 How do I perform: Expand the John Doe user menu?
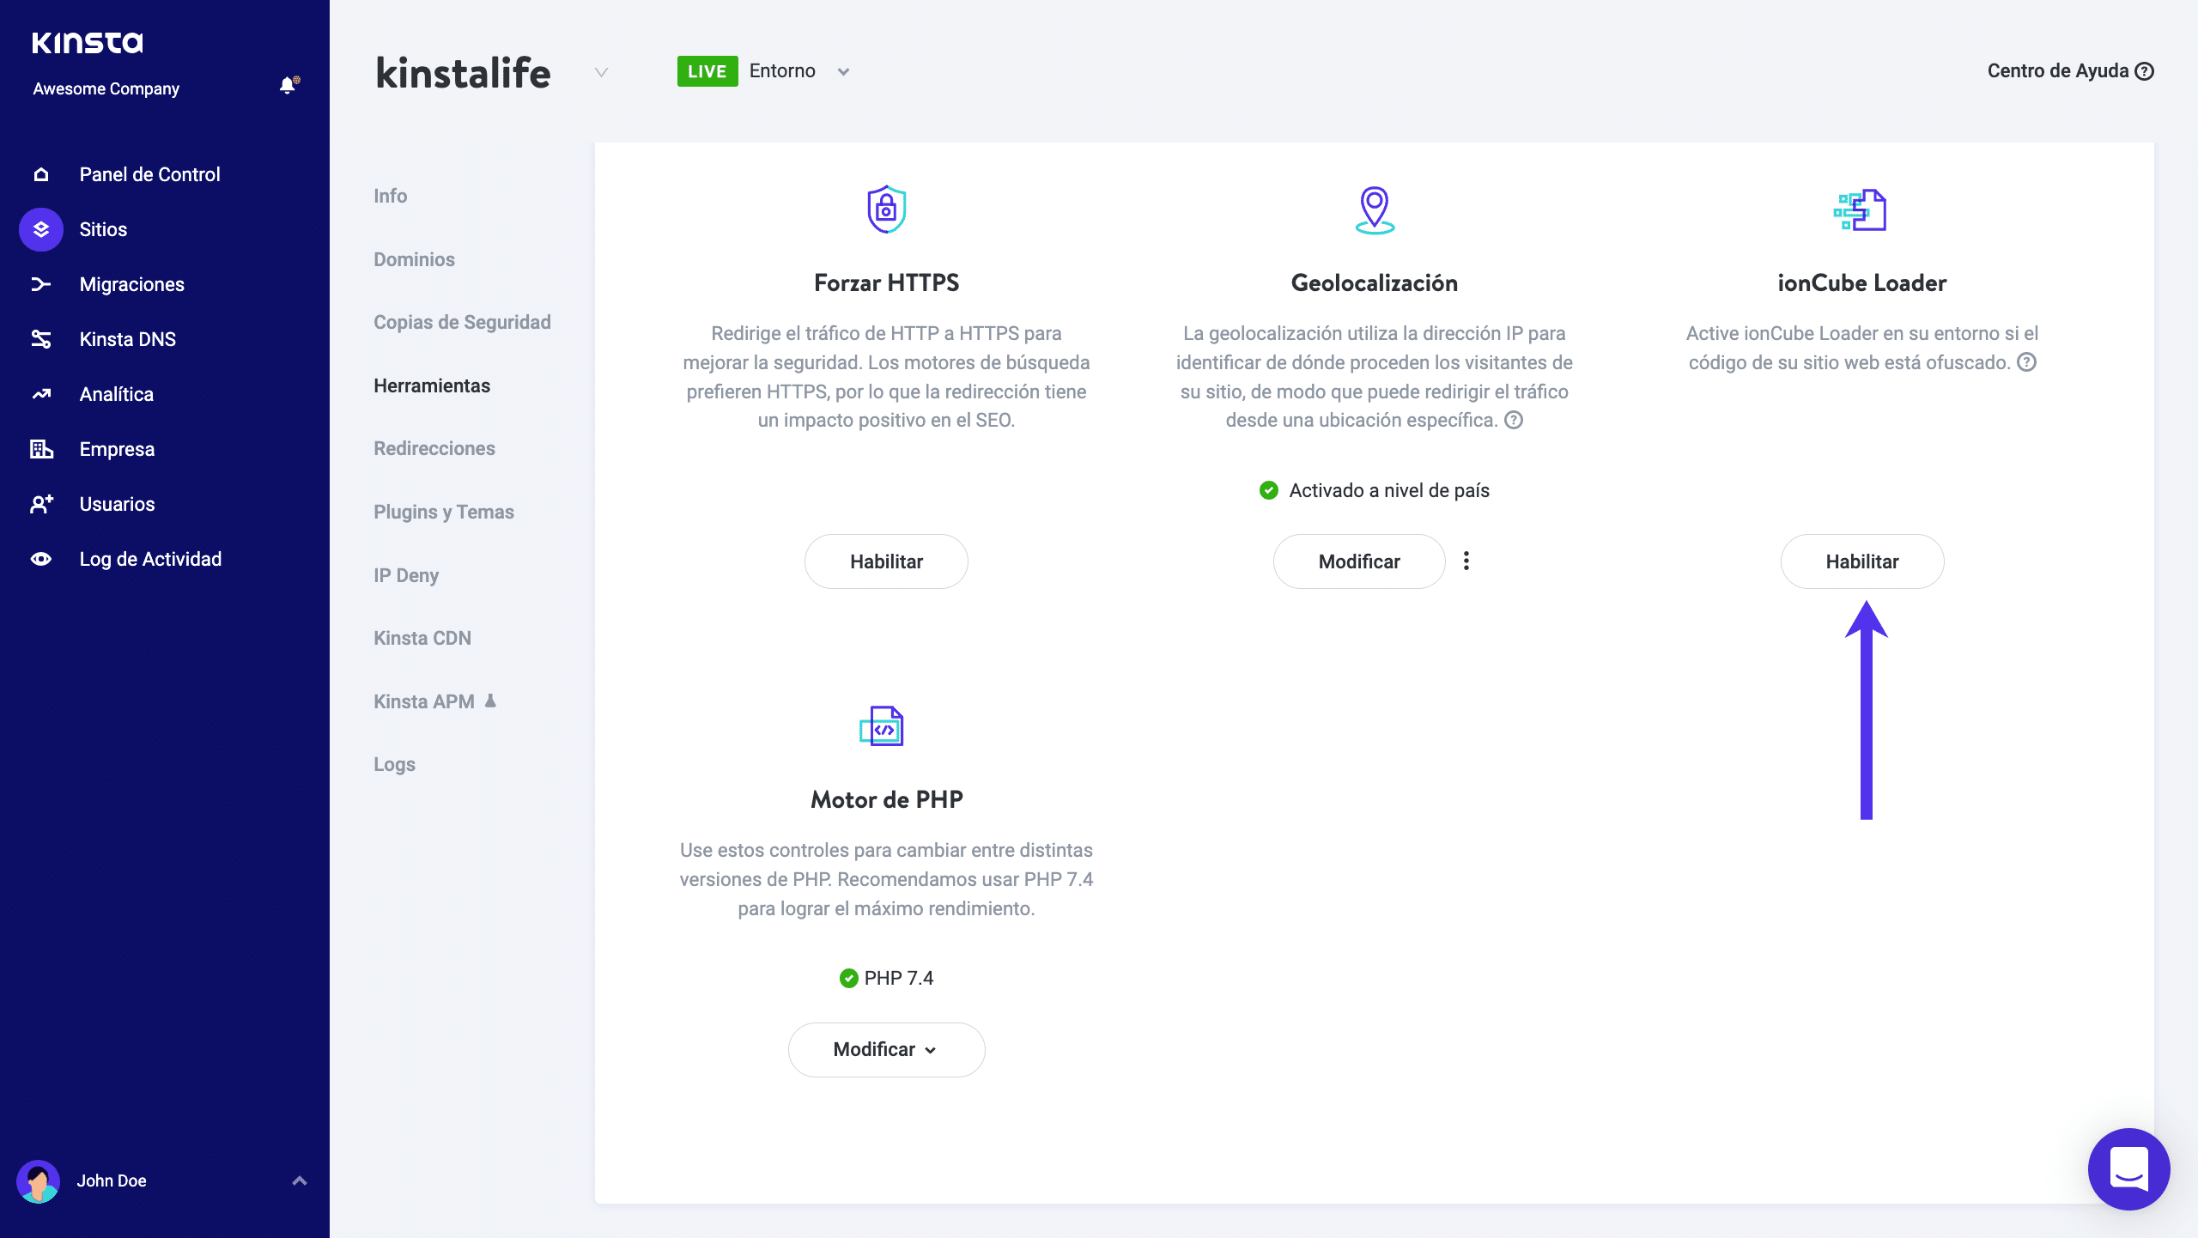click(x=299, y=1180)
